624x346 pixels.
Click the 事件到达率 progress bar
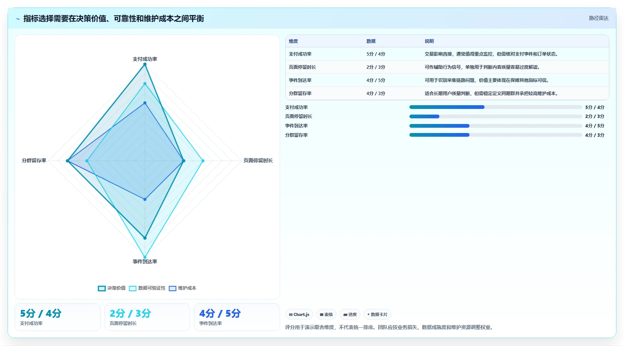(495, 126)
